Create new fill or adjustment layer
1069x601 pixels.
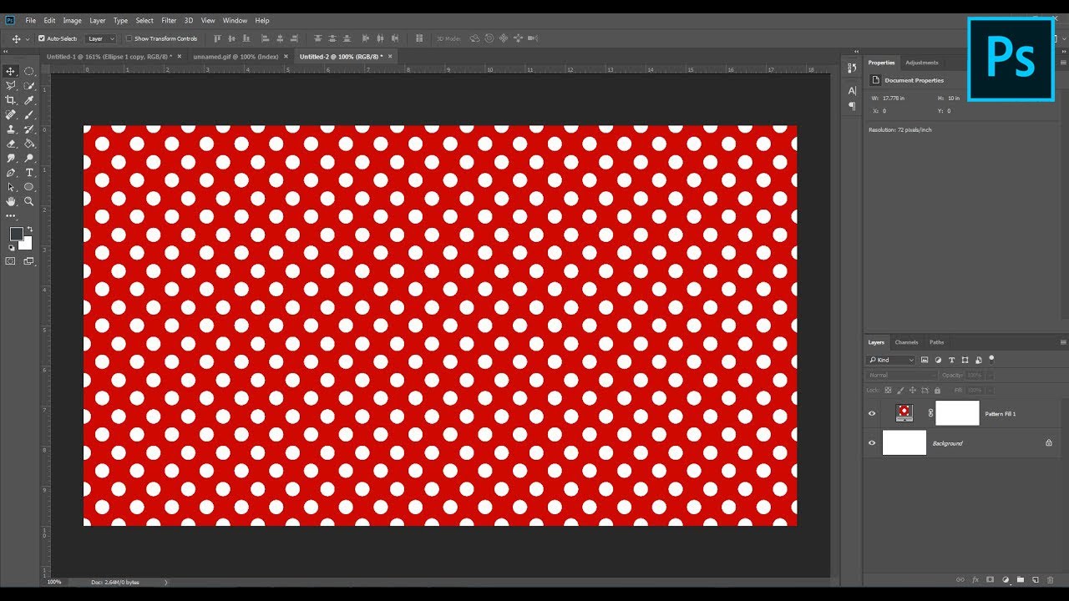click(1006, 579)
